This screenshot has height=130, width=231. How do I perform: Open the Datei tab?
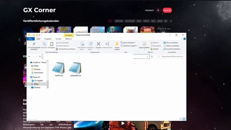click(31, 39)
